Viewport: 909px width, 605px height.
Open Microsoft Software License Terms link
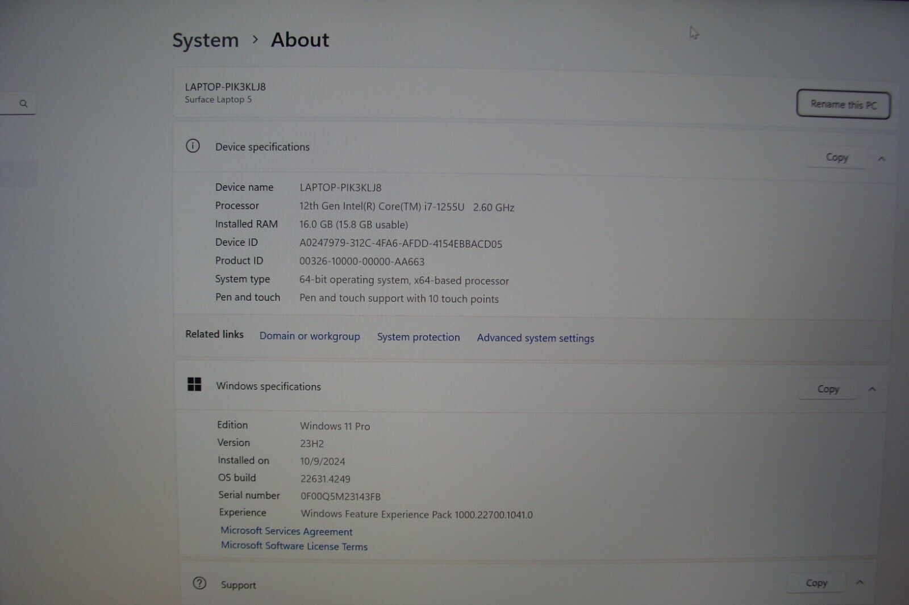(x=294, y=546)
